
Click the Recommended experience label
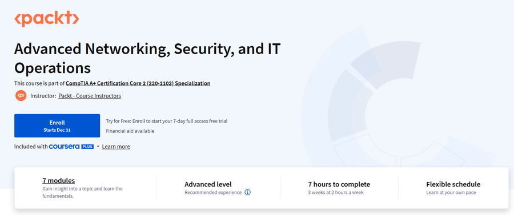click(213, 192)
